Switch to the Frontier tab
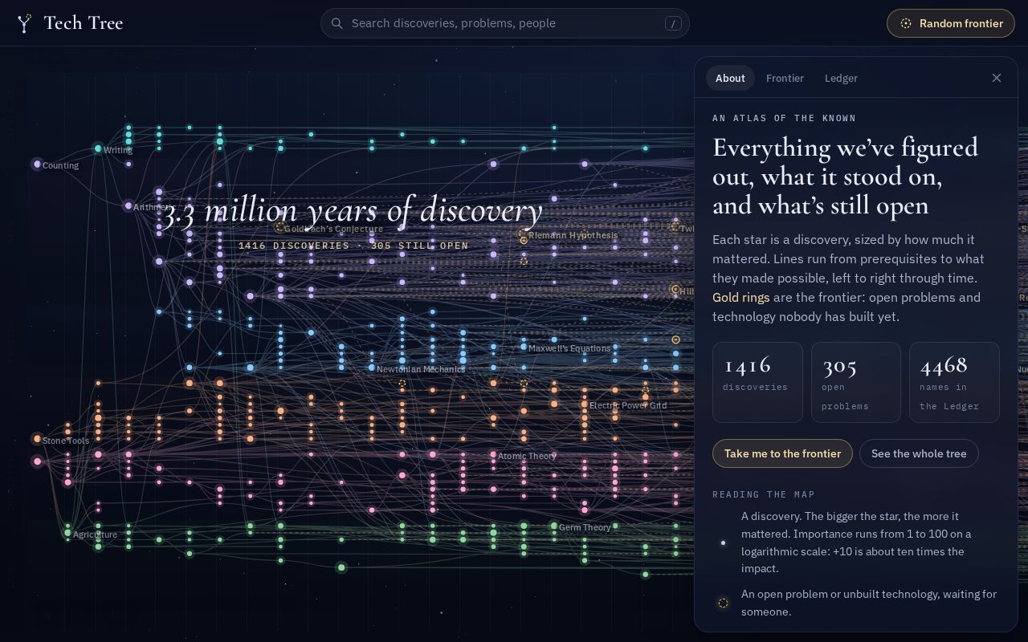This screenshot has height=642, width=1028. tap(785, 78)
